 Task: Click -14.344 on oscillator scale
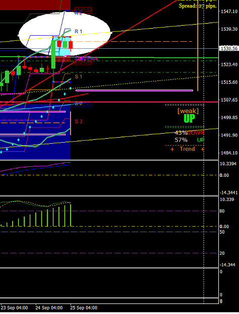[x=227, y=265]
